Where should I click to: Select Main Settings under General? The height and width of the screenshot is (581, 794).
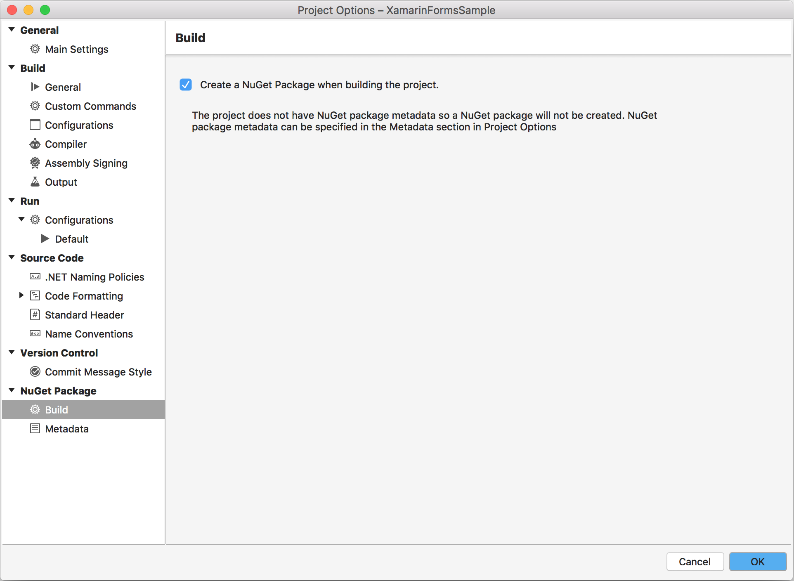pos(76,49)
